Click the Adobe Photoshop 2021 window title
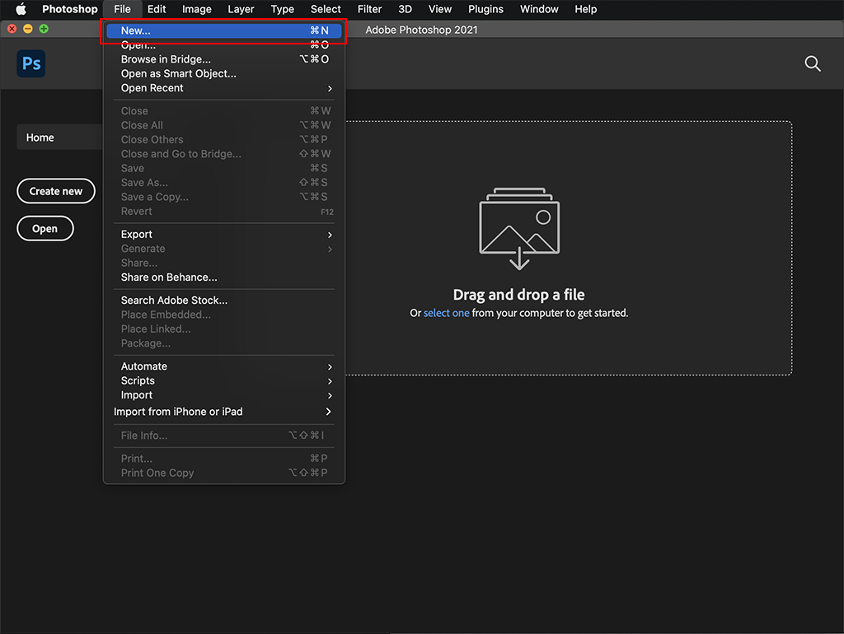This screenshot has width=844, height=634. (421, 30)
